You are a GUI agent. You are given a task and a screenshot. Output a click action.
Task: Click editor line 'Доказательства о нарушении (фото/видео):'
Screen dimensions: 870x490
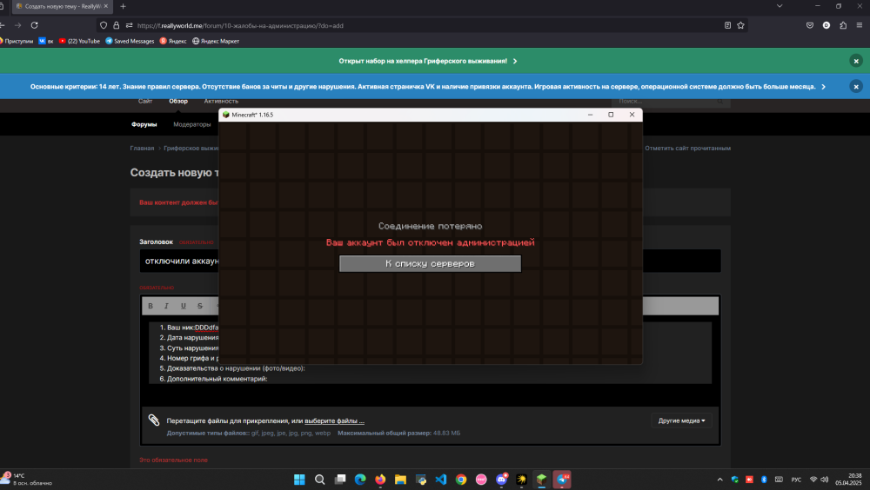click(x=236, y=368)
